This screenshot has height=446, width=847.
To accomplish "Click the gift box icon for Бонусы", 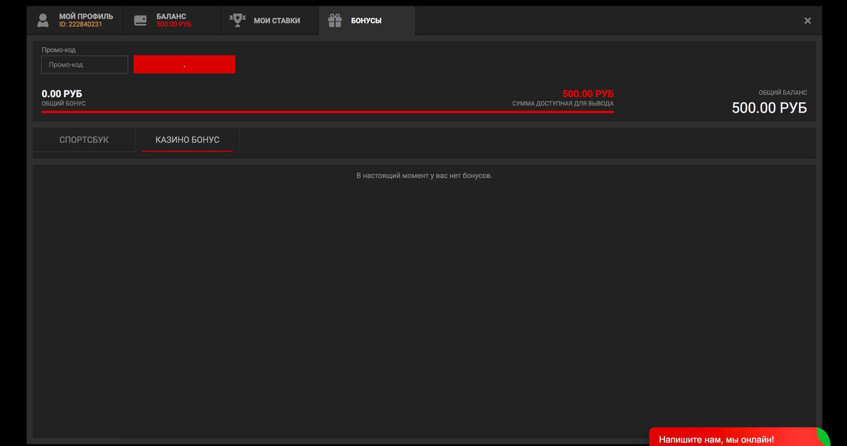I will coord(335,20).
